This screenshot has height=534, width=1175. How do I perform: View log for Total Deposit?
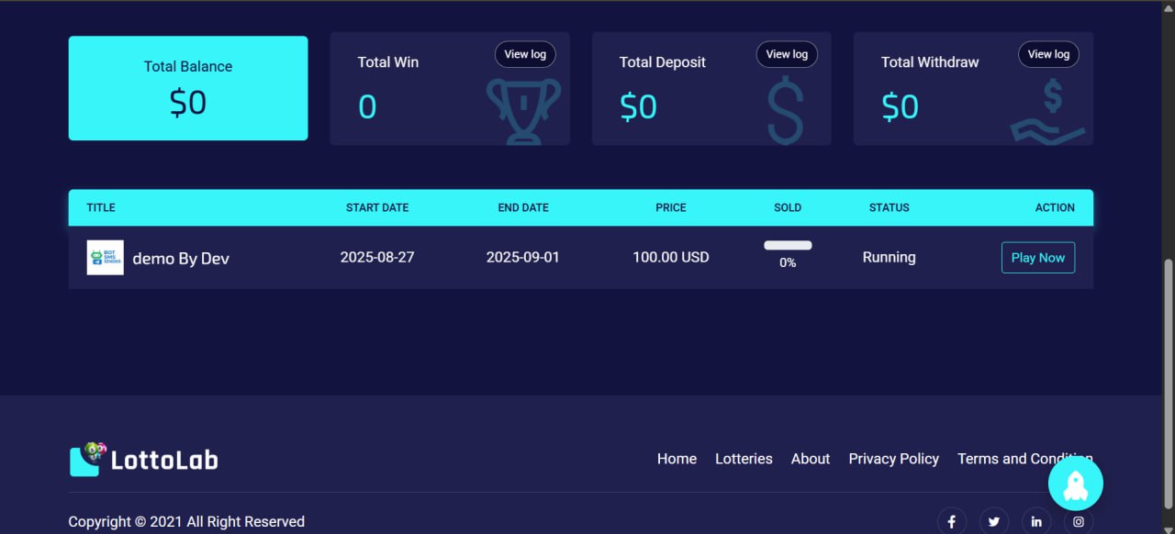point(787,54)
